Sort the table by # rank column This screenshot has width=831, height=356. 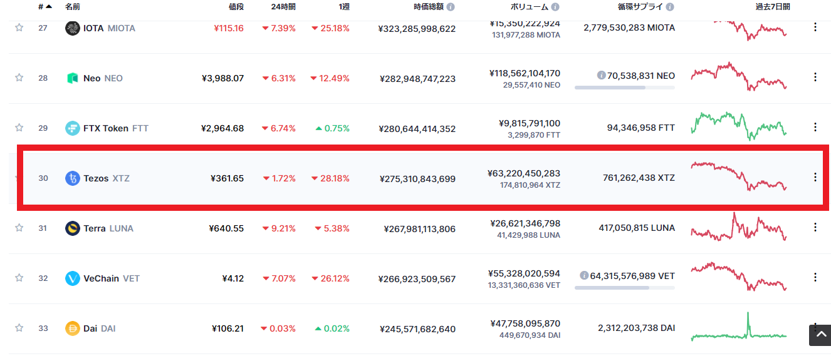pyautogui.click(x=44, y=7)
